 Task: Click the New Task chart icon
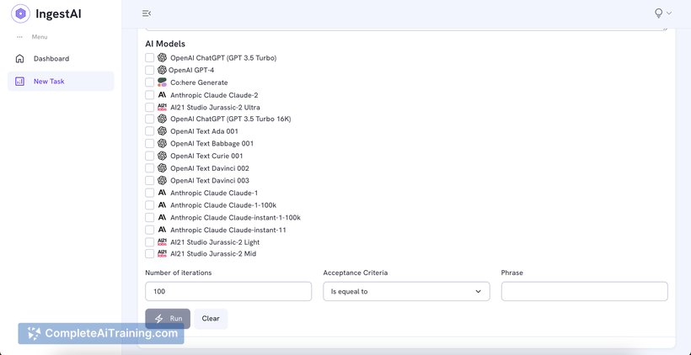(x=20, y=82)
